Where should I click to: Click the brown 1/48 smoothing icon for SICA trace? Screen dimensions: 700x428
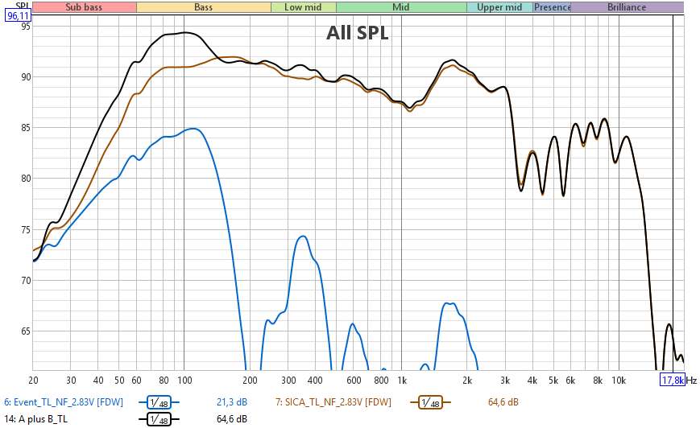[431, 401]
